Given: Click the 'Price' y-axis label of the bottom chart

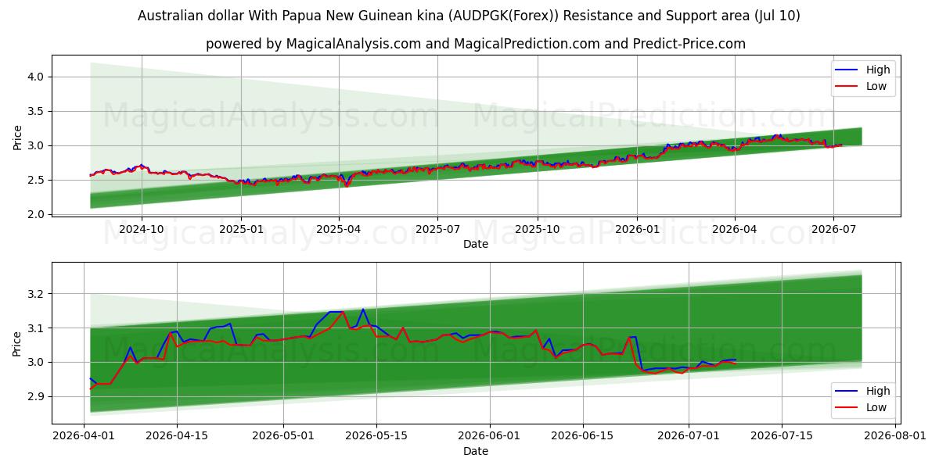Looking at the screenshot, I should point(17,343).
